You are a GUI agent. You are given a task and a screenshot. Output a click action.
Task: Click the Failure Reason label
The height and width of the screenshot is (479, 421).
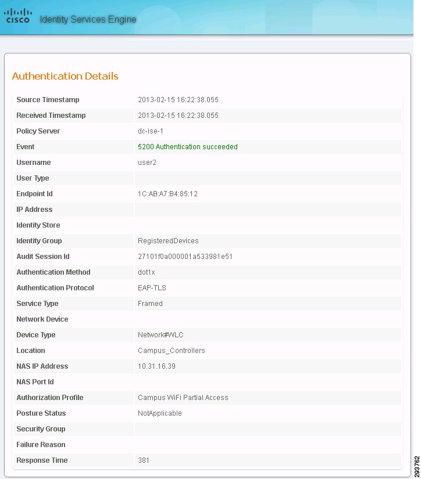click(41, 445)
